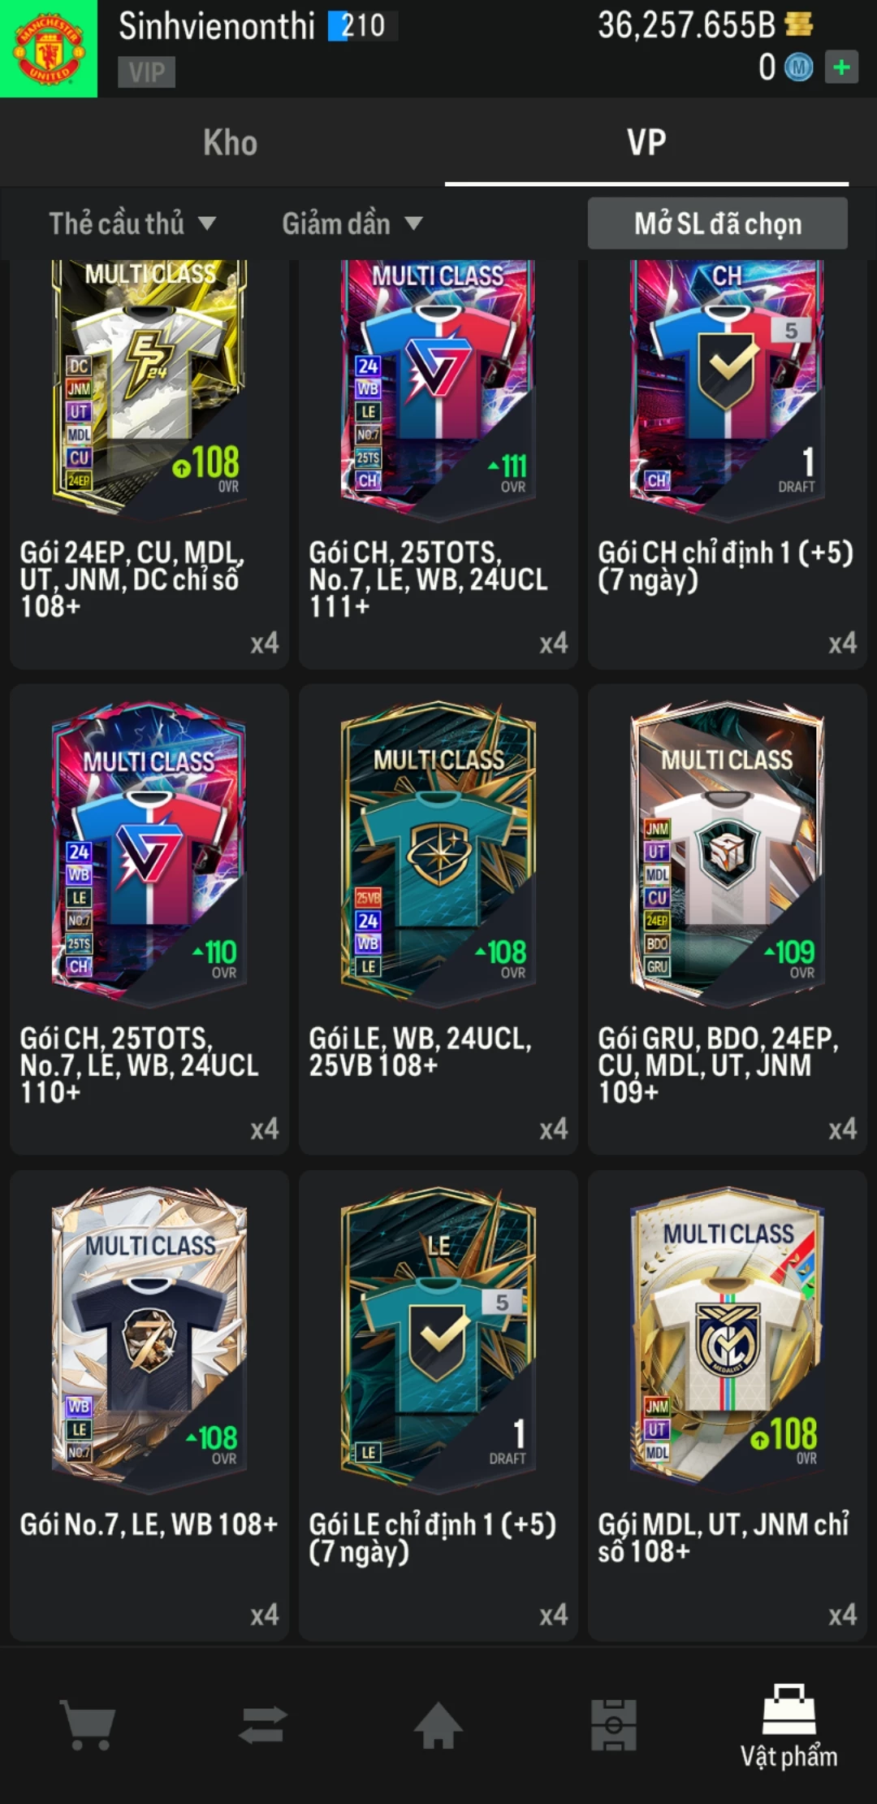Select the Gói LE chỉ định 1 (+5) pack
This screenshot has height=1804, width=877.
click(x=438, y=1406)
